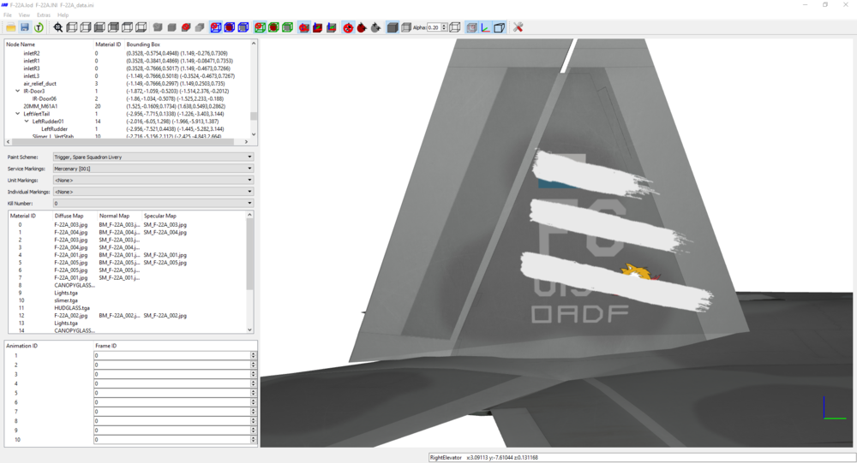Click the RightElevator coordinates status bar text

pos(483,458)
